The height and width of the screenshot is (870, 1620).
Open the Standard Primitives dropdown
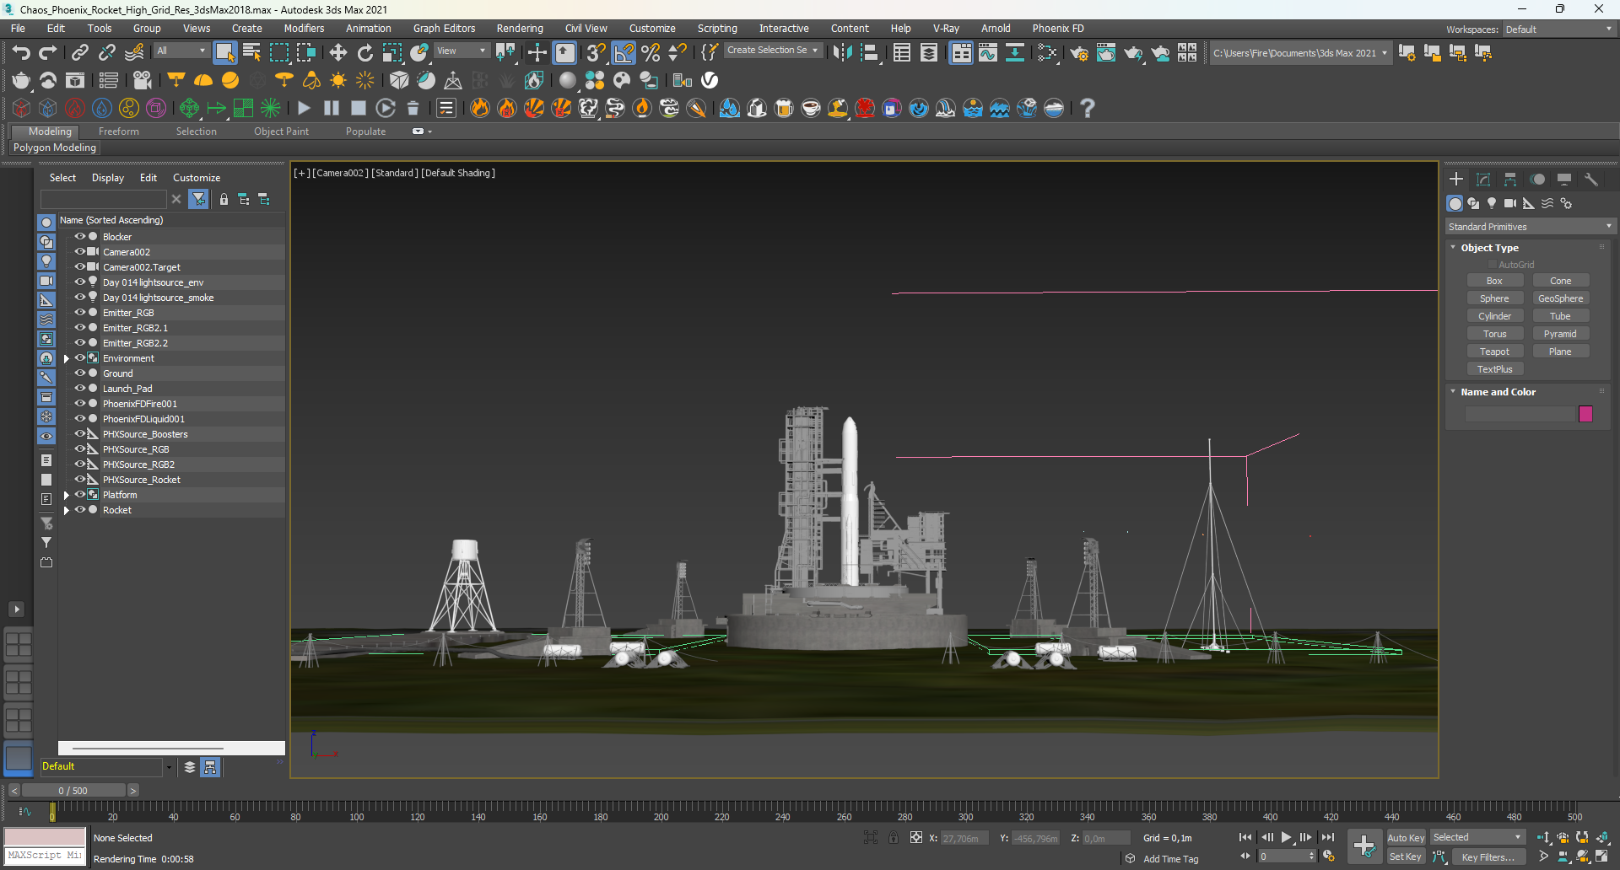pyautogui.click(x=1528, y=227)
